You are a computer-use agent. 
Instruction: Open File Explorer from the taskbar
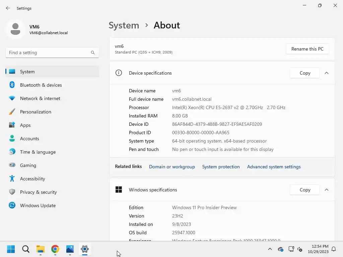coord(41,249)
